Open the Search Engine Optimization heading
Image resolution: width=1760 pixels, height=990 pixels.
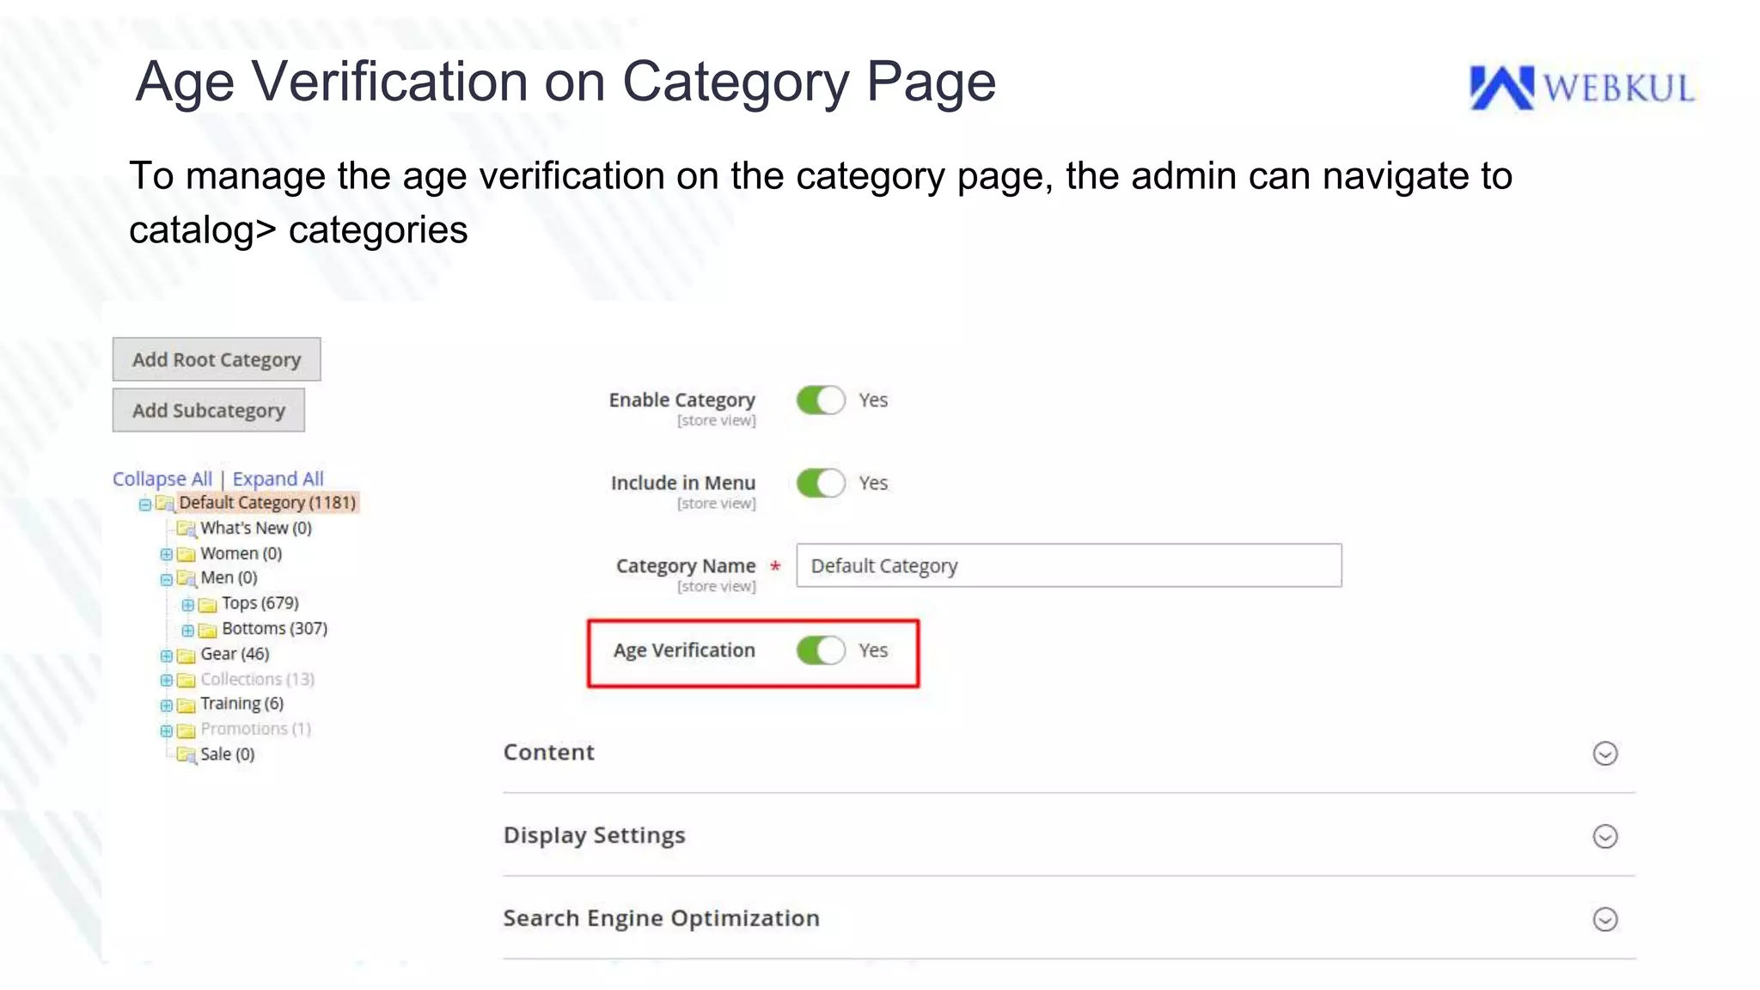pyautogui.click(x=662, y=918)
